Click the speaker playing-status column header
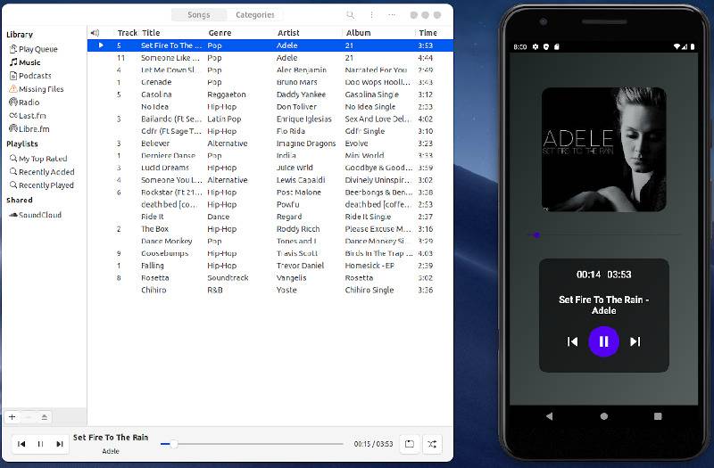The image size is (714, 468). click(95, 33)
